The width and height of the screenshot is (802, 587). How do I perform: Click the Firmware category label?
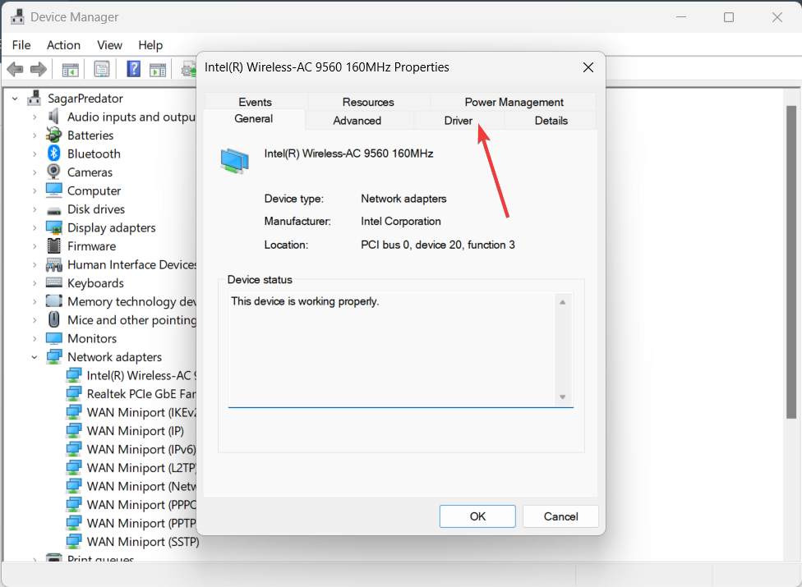[91, 246]
